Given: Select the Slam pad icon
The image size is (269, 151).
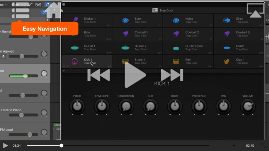Looking at the screenshot, I should tap(126, 20).
